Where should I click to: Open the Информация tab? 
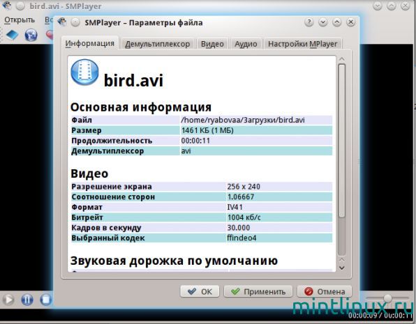[x=89, y=43]
